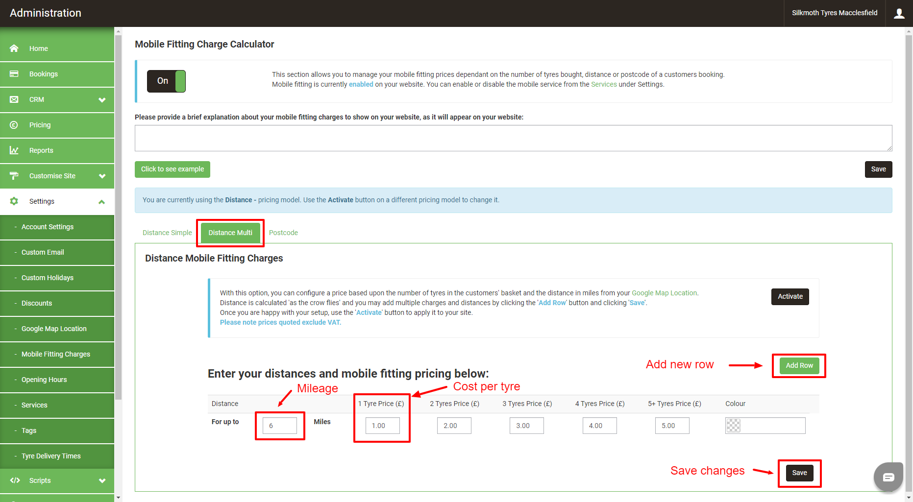Screen dimensions: 913x502
Task: Click the 2 Tyres Price input field
Action: 454,426
